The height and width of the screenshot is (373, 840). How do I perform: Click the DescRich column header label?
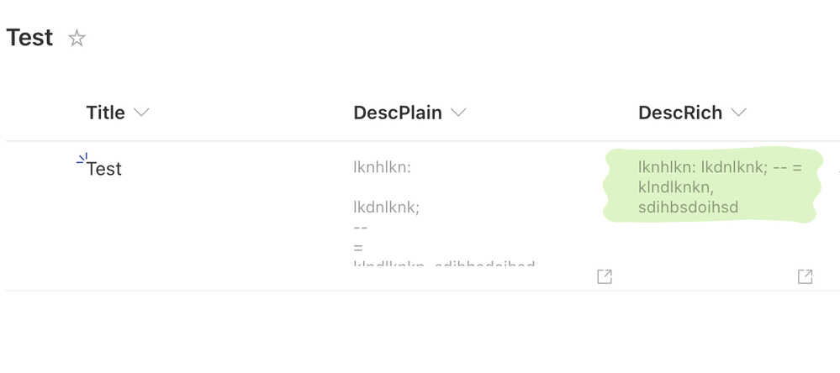(679, 113)
